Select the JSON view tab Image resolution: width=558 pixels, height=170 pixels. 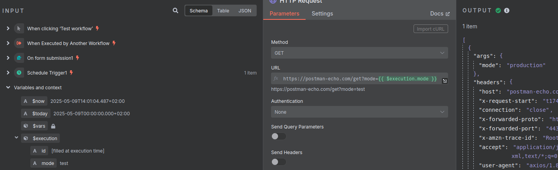pyautogui.click(x=245, y=11)
